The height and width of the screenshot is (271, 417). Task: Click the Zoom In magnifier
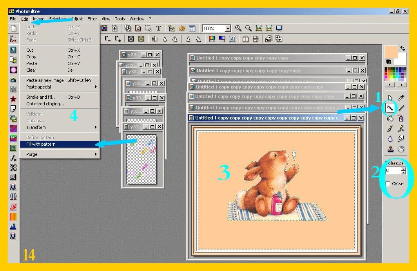(x=238, y=28)
